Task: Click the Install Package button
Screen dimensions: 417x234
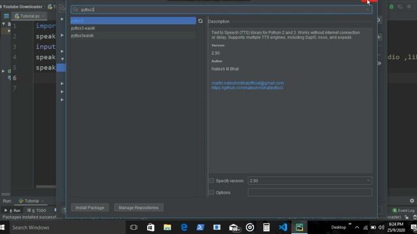Action: pos(90,207)
